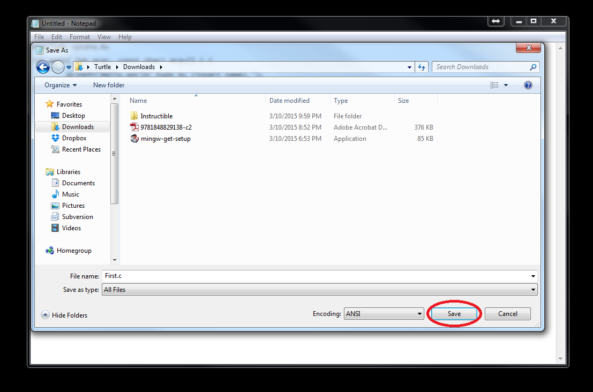
Task: Click the navigation pane scrollbar thumb
Action: coord(114,154)
